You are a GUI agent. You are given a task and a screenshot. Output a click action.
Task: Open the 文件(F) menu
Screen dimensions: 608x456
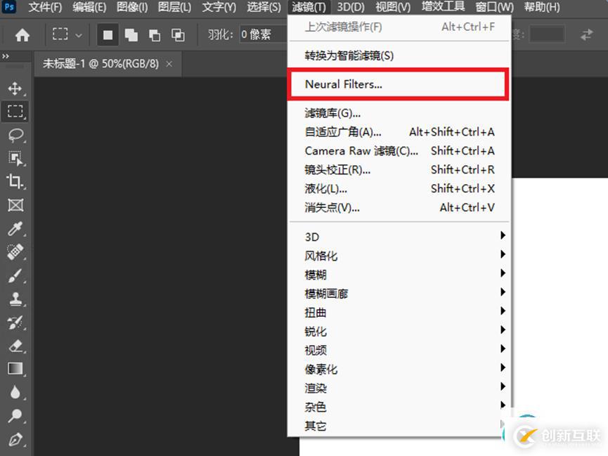45,7
